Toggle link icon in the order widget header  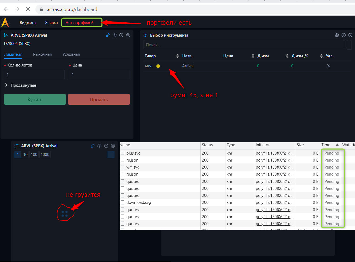coord(108,35)
